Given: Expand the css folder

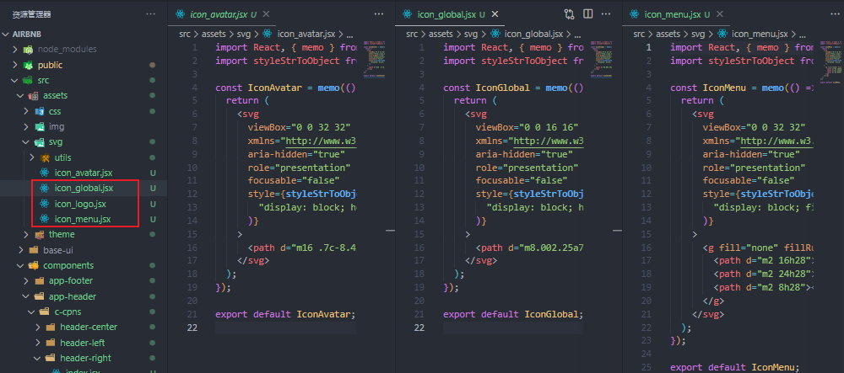Looking at the screenshot, I should tap(26, 111).
